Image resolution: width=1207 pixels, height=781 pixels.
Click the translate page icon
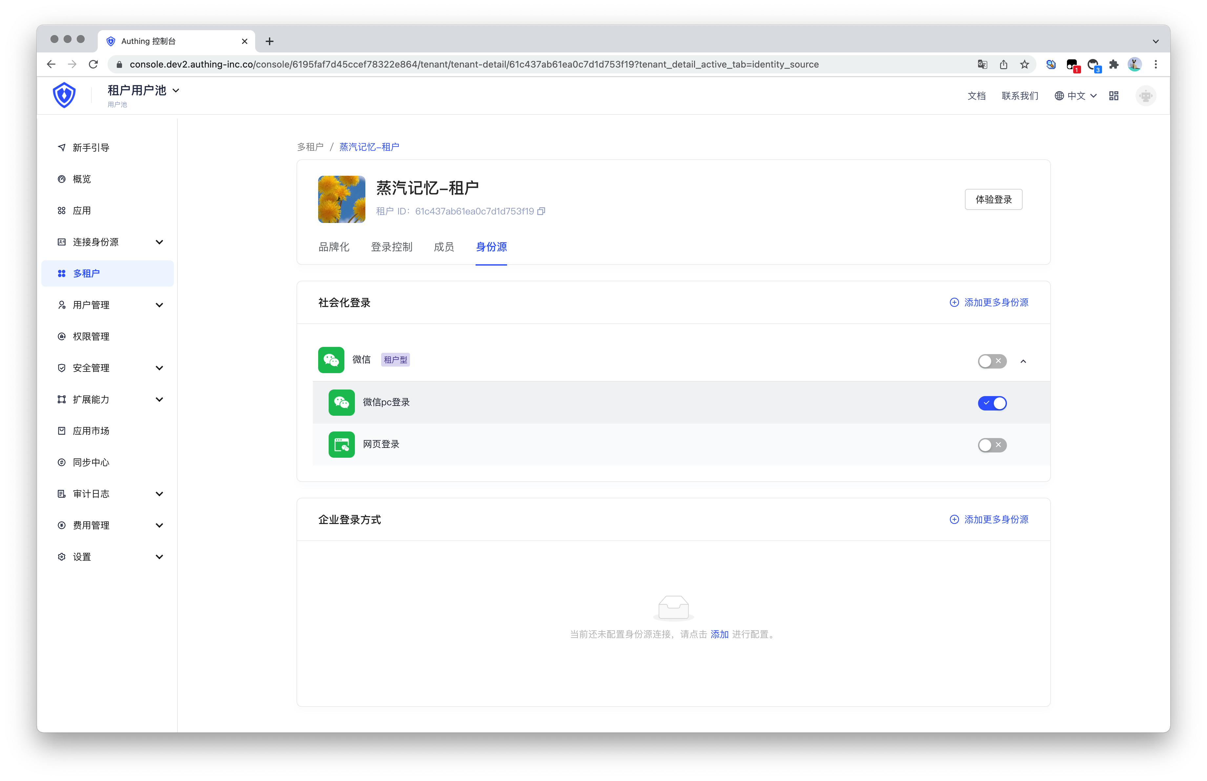(982, 64)
